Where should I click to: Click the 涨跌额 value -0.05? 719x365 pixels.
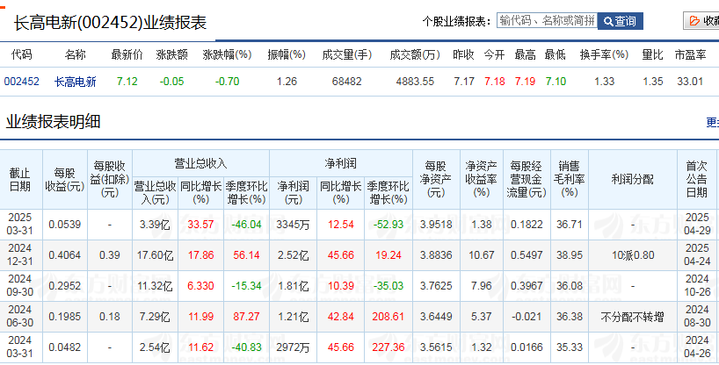[x=172, y=82]
